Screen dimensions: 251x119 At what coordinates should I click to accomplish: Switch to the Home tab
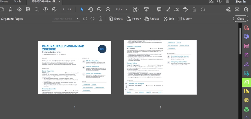(4, 2)
